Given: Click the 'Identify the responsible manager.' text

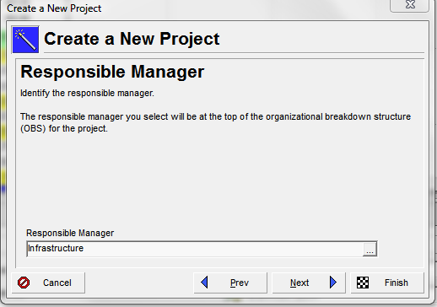Looking at the screenshot, I should pyautogui.click(x=87, y=93).
